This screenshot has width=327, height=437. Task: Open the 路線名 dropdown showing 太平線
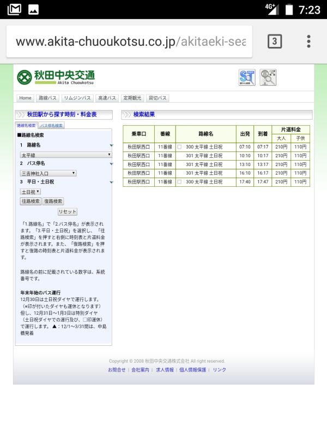tap(66, 155)
